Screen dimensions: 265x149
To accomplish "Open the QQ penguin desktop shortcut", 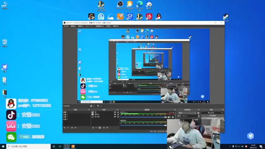I will point(159,17).
